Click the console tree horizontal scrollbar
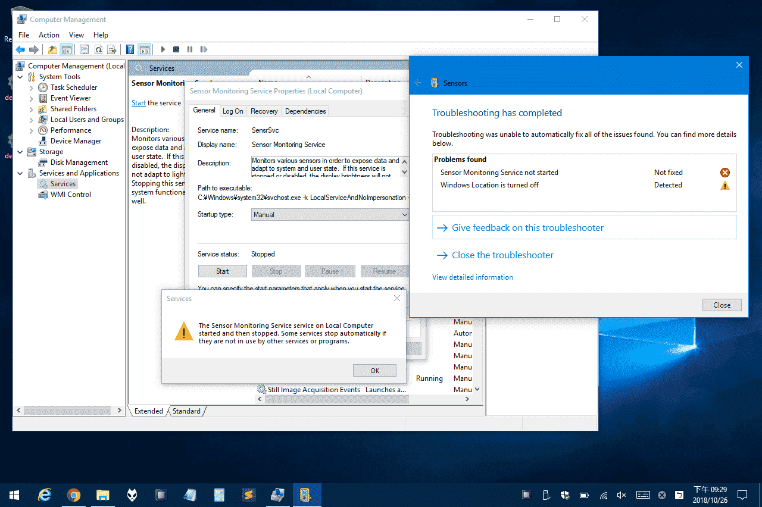The image size is (762, 507). pyautogui.click(x=68, y=411)
